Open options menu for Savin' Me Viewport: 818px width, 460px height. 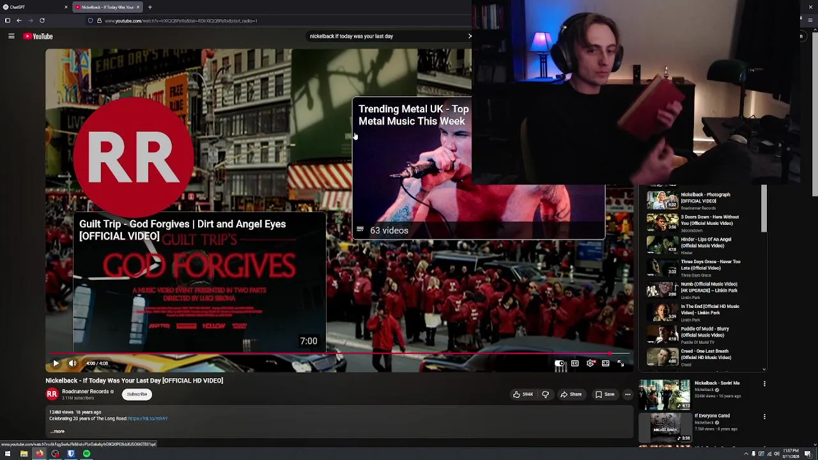[x=764, y=383]
